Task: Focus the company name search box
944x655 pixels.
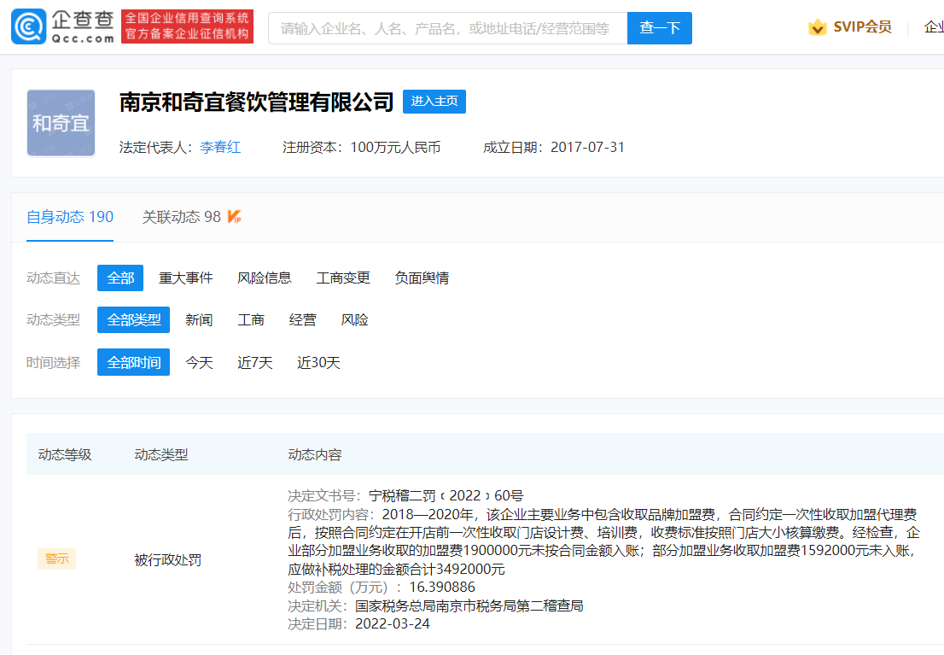Action: click(447, 28)
